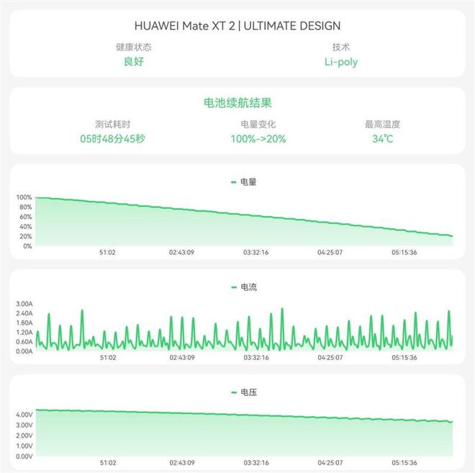Select the 测试耗时 label
Viewport: 475px width, 473px height.
[113, 125]
